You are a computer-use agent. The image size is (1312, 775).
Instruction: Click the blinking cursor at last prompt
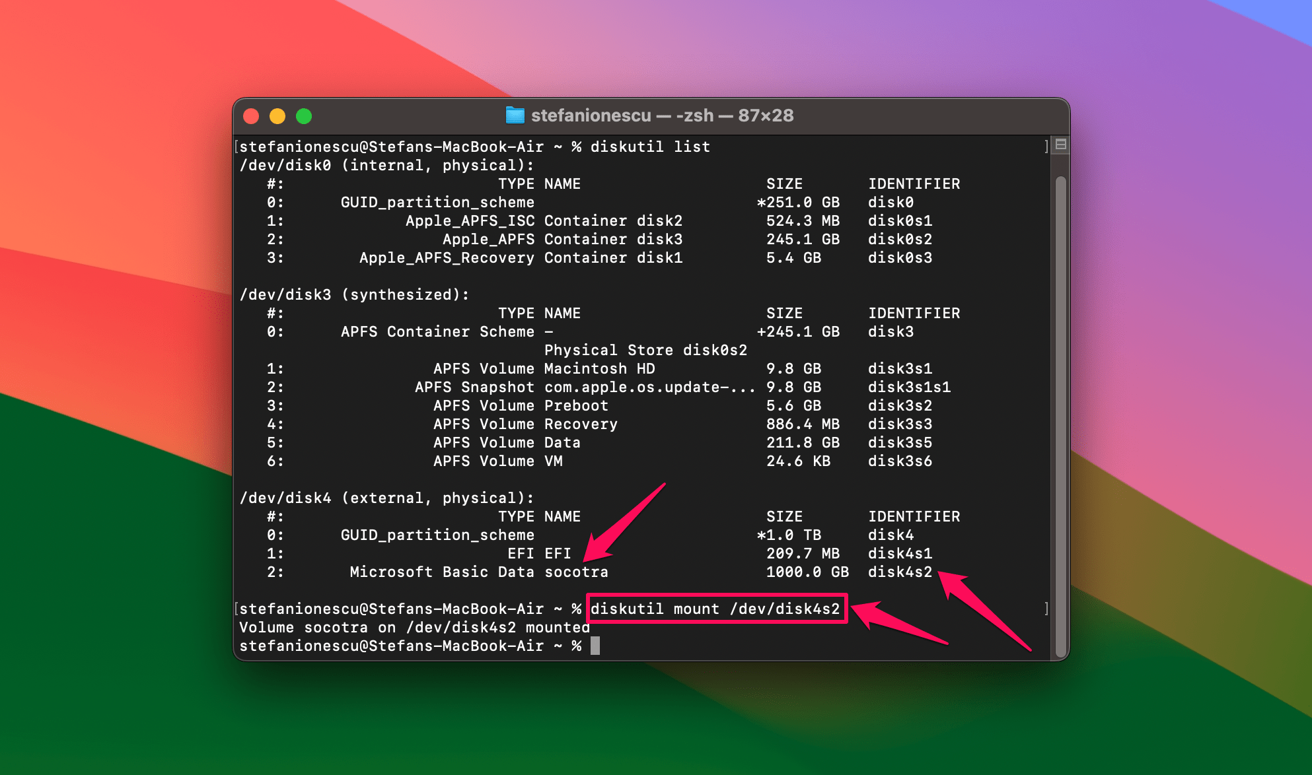595,646
